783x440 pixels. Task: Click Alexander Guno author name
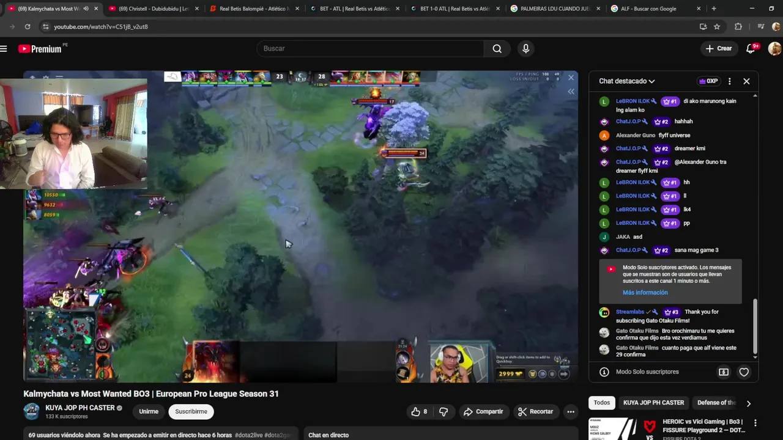coord(636,136)
